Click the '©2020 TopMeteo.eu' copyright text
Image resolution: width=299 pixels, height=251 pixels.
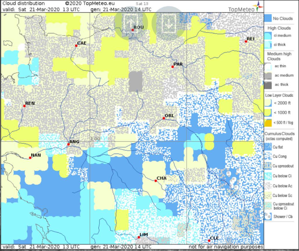[90, 3]
